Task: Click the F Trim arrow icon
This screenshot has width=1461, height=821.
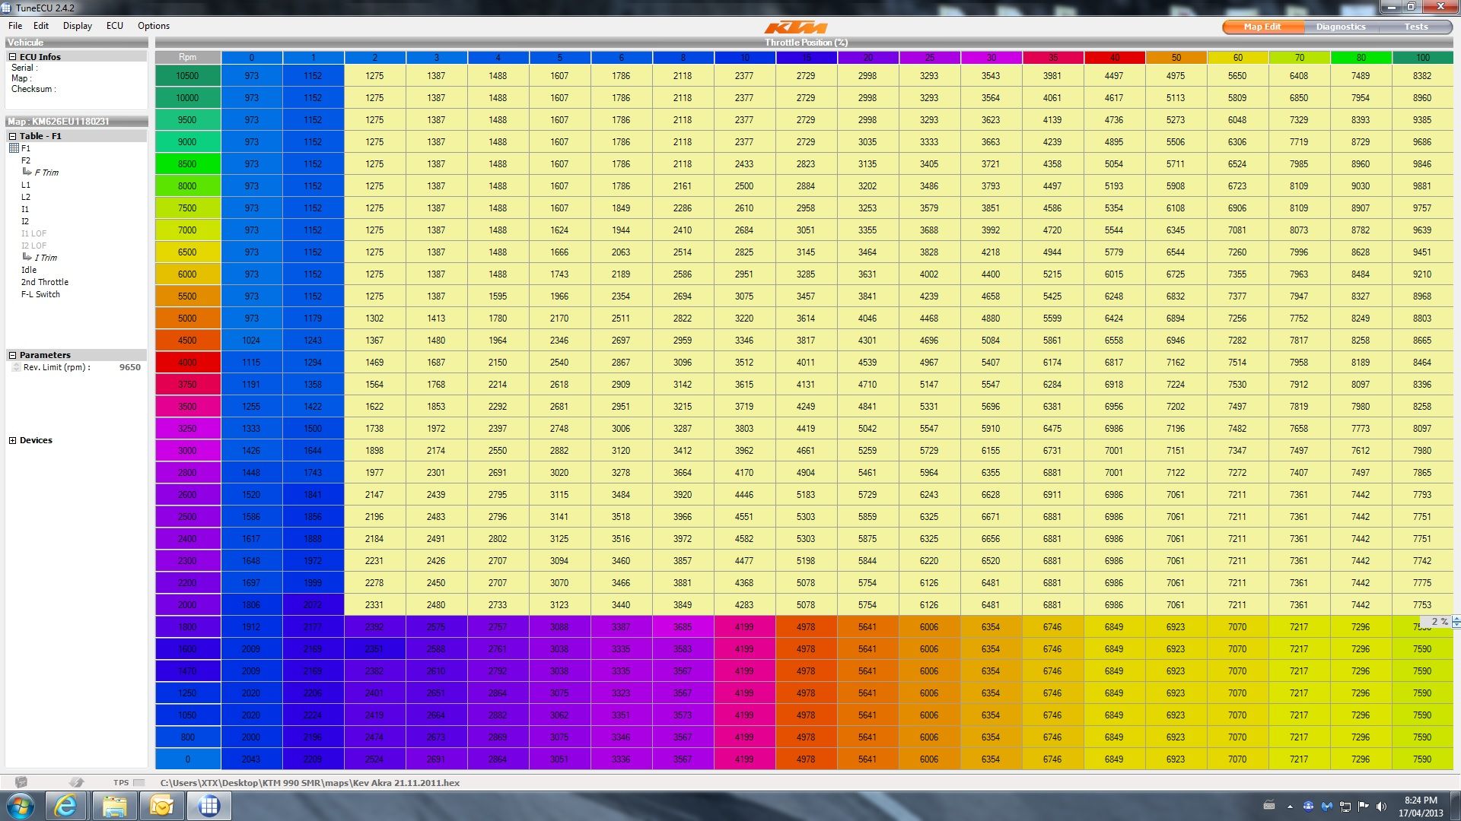Action: click(x=27, y=172)
